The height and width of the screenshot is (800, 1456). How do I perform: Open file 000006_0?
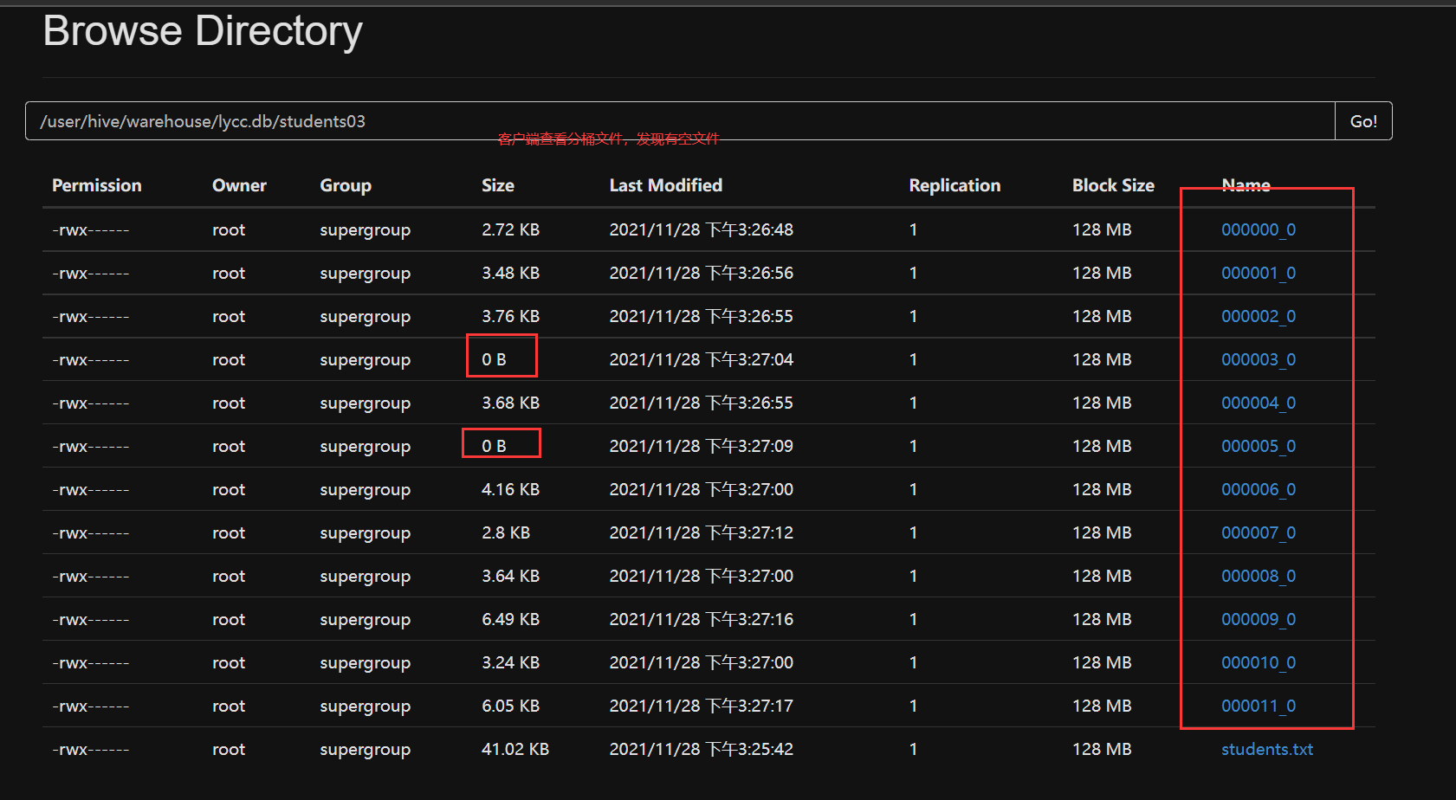point(1259,489)
